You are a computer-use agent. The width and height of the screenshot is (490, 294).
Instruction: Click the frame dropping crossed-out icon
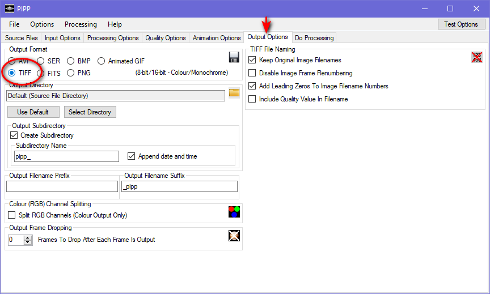234,236
